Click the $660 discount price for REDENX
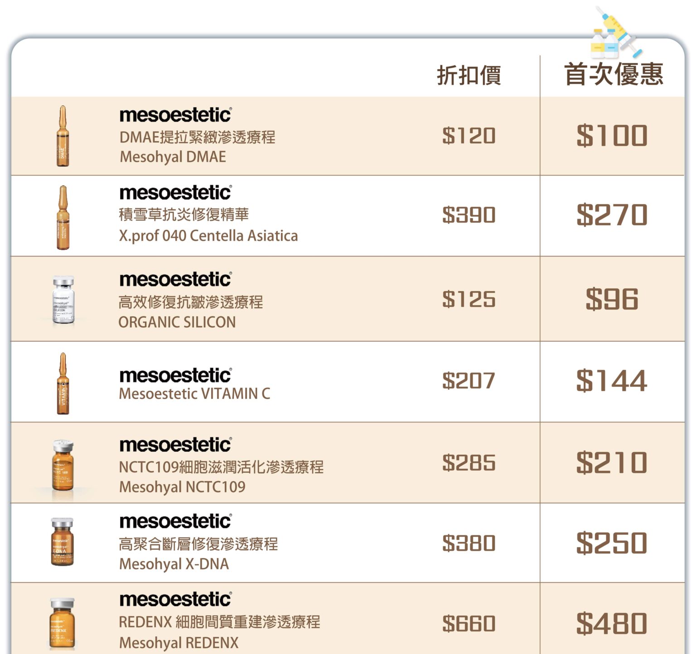 click(469, 624)
